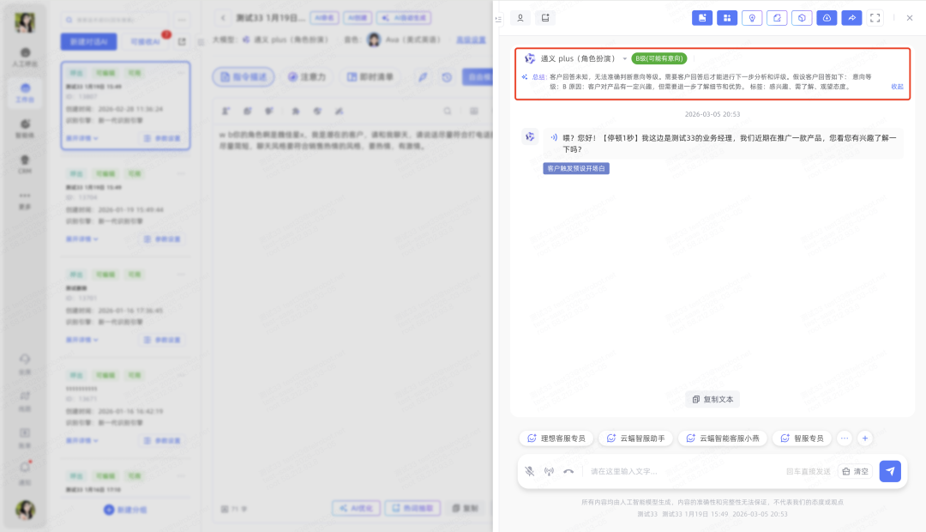The image size is (926, 532).
Task: Add a new assistant with plus button
Action: [865, 438]
